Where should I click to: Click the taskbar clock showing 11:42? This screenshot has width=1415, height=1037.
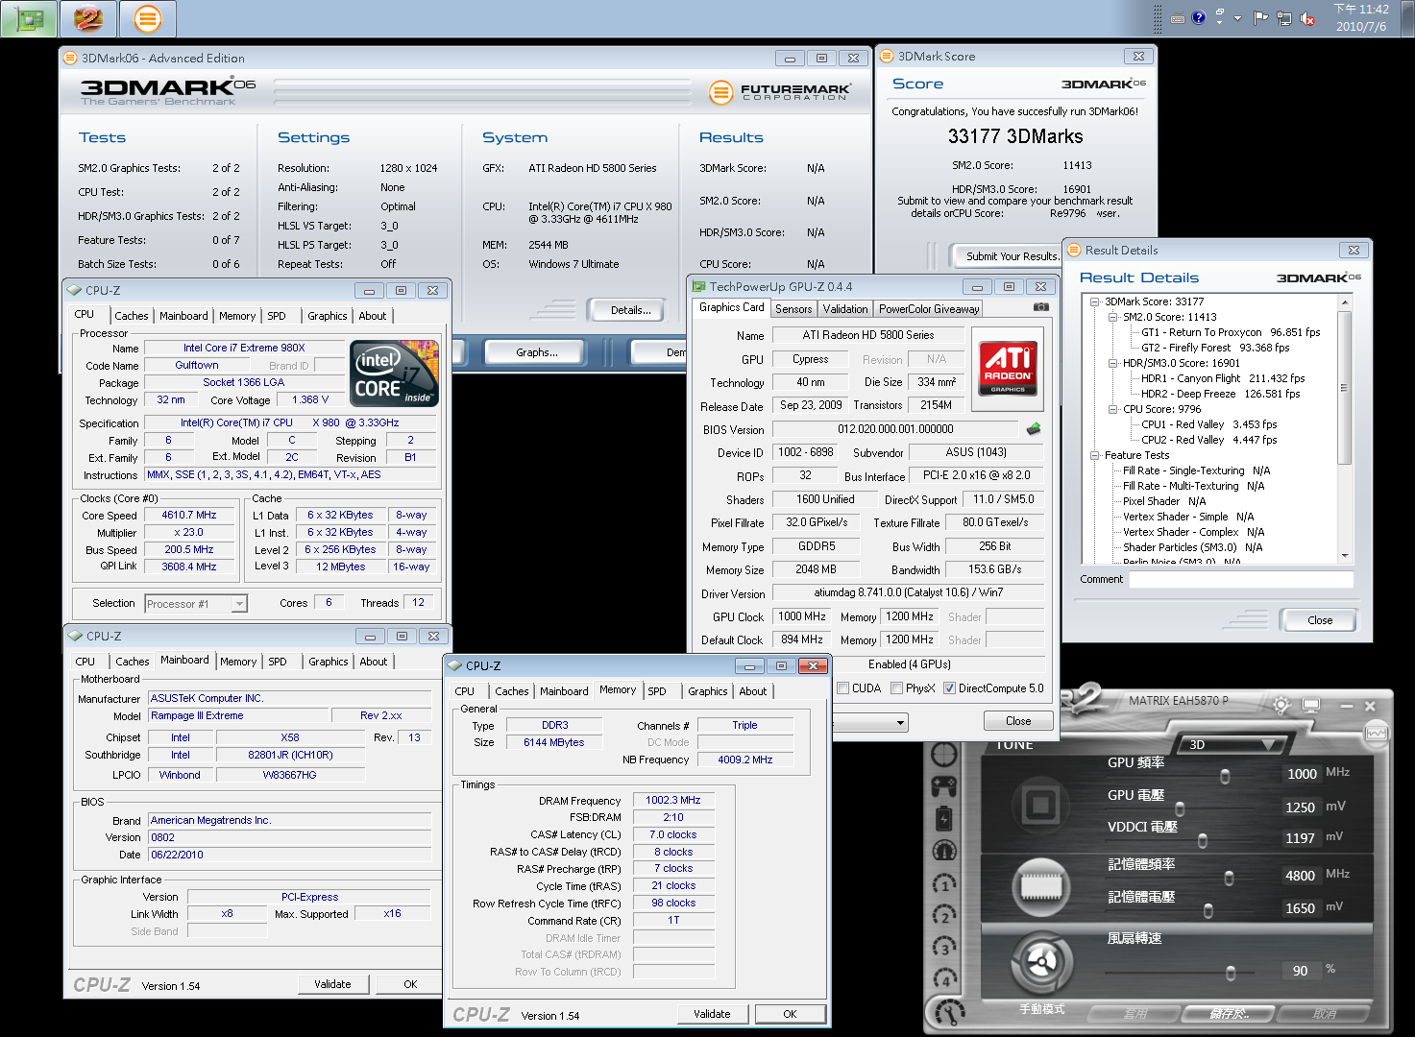pos(1361,18)
